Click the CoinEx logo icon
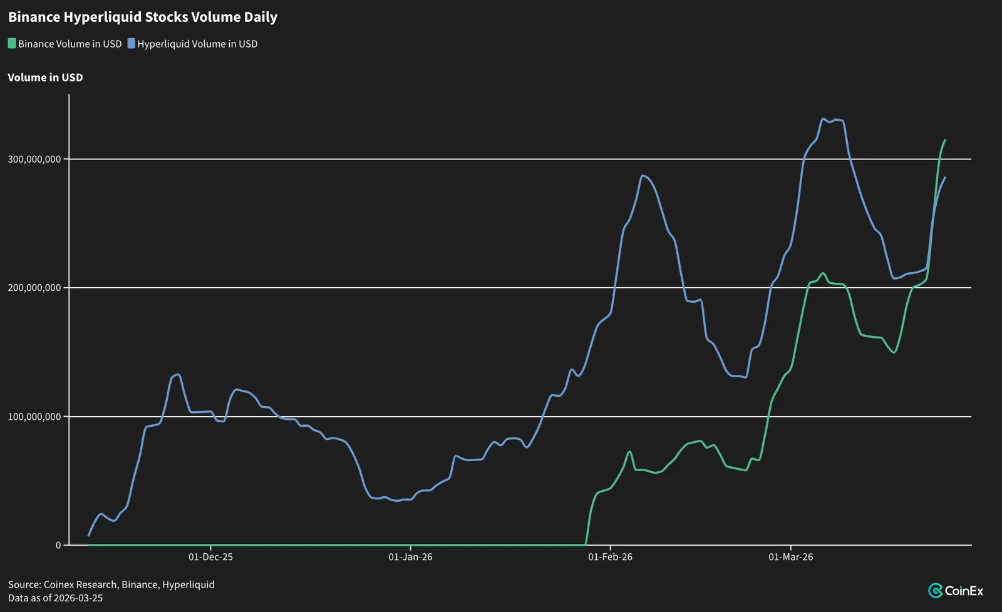Screen dimensions: 1002x612 936,591
